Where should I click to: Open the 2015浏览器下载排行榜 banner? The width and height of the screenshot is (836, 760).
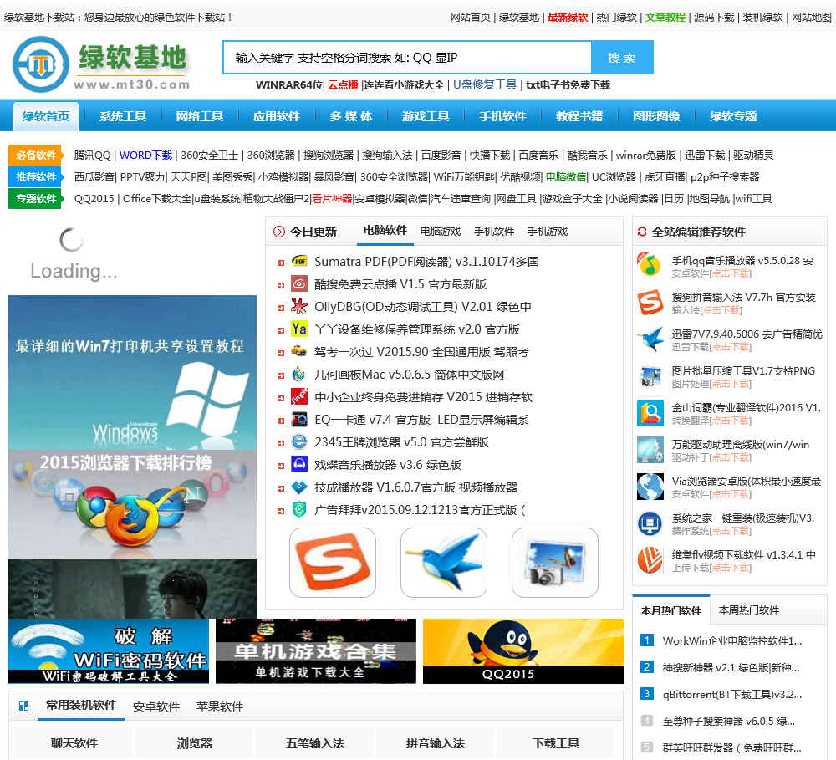point(132,504)
